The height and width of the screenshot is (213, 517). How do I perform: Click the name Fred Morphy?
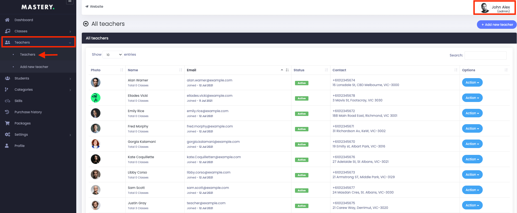click(138, 126)
